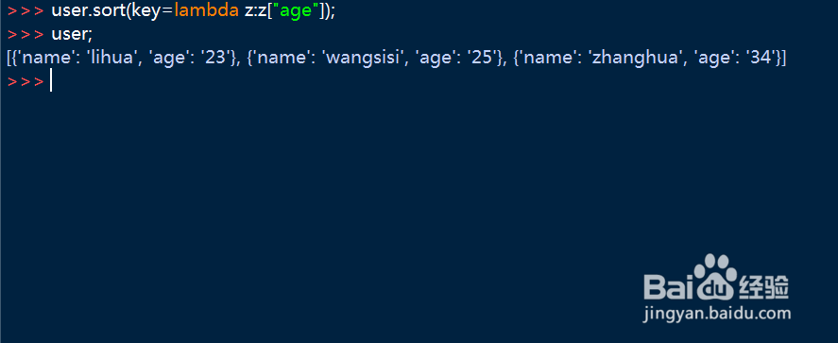The image size is (838, 343).
Task: Click the green "age" string literal
Action: pyautogui.click(x=296, y=10)
